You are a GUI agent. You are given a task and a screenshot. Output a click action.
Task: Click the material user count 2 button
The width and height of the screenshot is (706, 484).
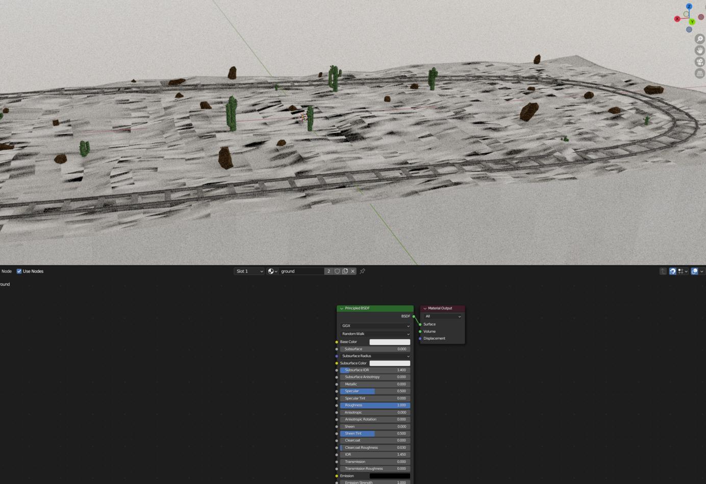click(x=329, y=272)
